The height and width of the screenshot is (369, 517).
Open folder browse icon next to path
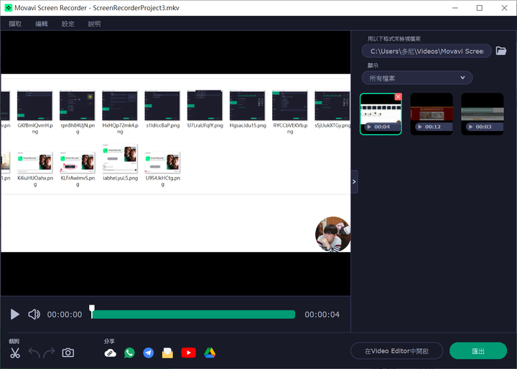(501, 51)
